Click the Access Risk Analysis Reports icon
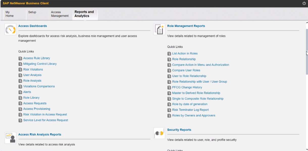308x151 pixels. click(x=10, y=138)
